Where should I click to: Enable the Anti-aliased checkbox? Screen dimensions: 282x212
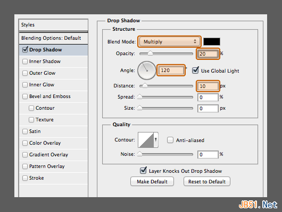[170, 140]
